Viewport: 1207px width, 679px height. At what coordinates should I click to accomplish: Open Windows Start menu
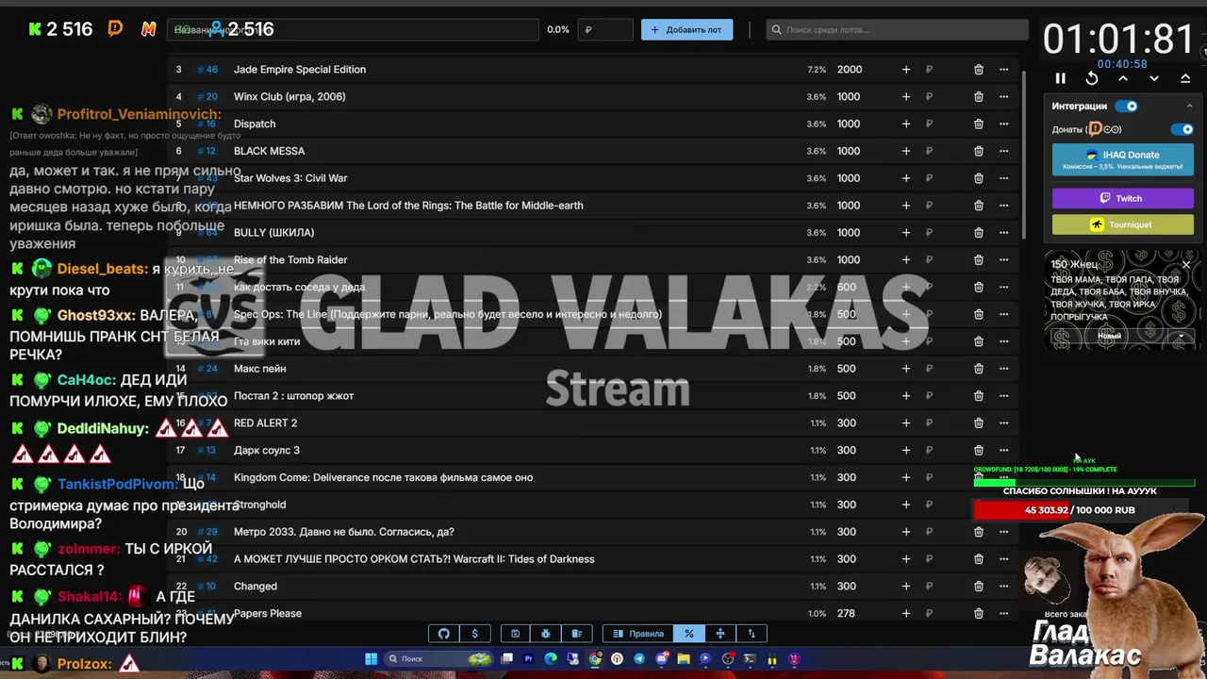pos(372,659)
